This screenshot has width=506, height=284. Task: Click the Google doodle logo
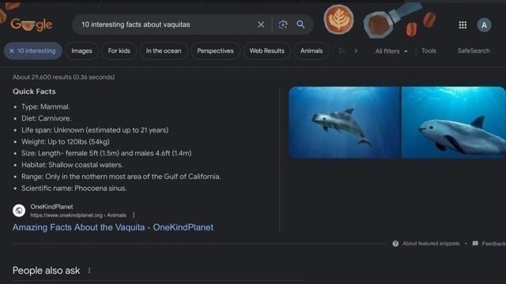tap(32, 24)
